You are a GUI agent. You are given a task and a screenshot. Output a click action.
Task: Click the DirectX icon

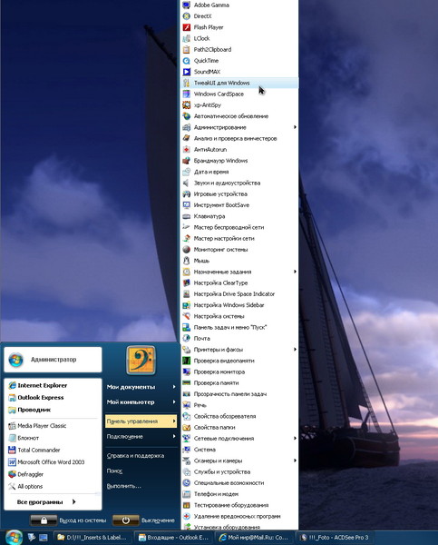(187, 16)
